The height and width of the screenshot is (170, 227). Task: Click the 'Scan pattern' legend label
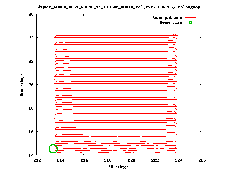coord(167,18)
